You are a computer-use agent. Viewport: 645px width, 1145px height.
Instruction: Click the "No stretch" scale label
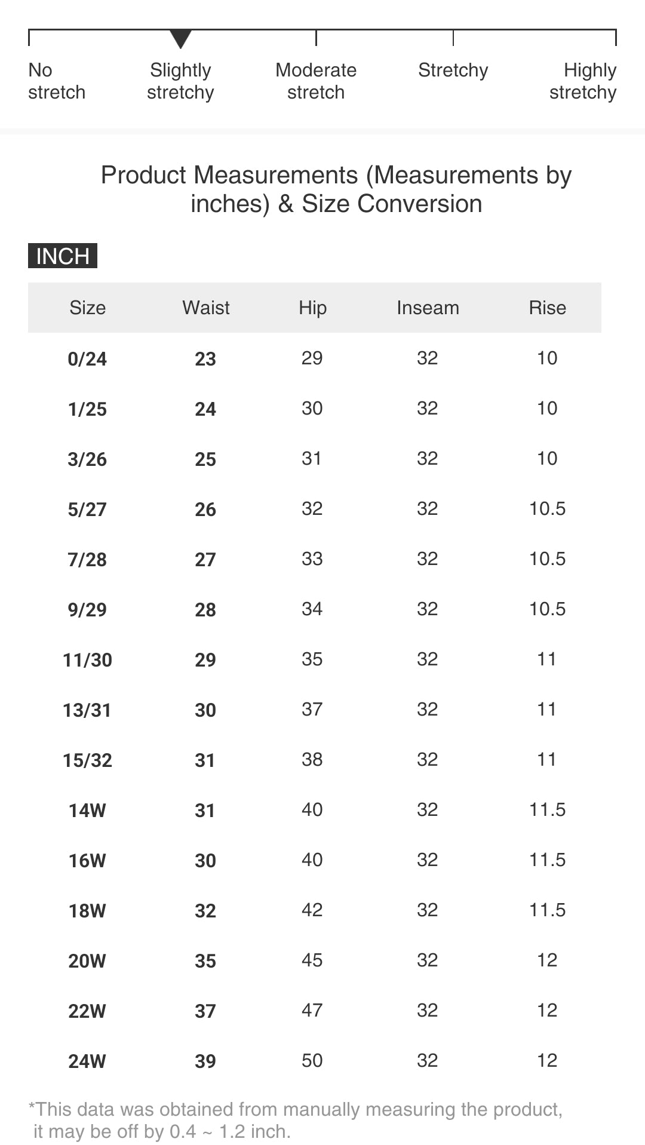57,81
